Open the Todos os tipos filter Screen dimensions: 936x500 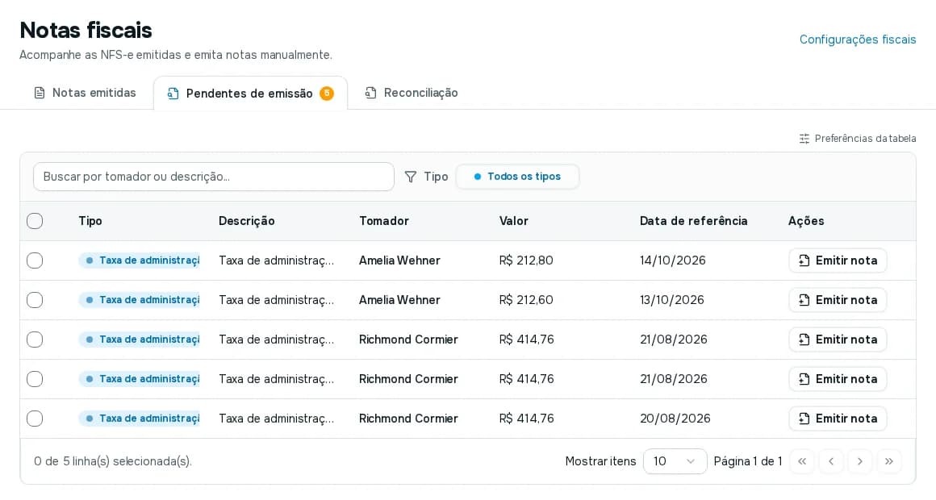click(x=517, y=177)
